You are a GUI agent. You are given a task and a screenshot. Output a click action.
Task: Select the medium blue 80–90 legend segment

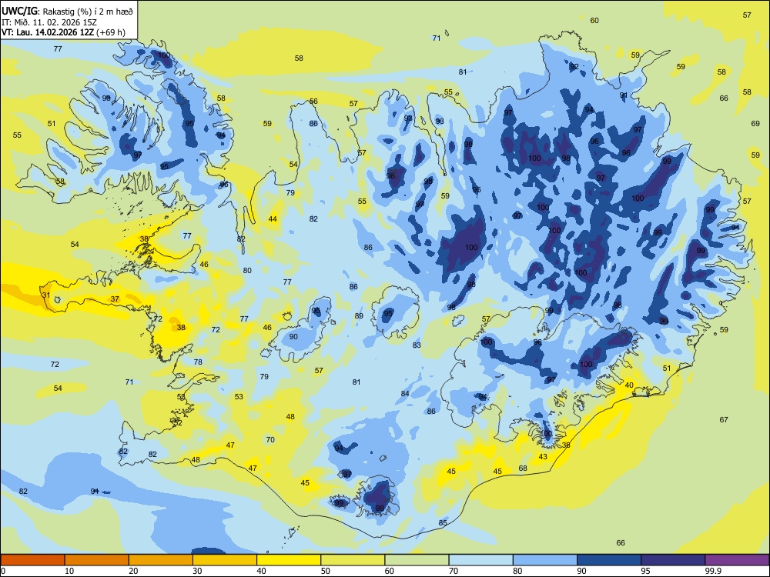[x=545, y=560]
